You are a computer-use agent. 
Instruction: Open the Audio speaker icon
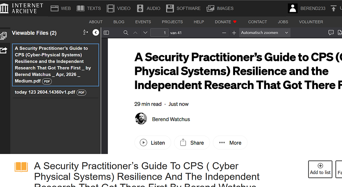click(x=140, y=8)
